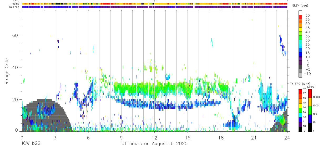Click the 3 tick on UT hours axis
This screenshot has width=323, height=149.
[55, 138]
